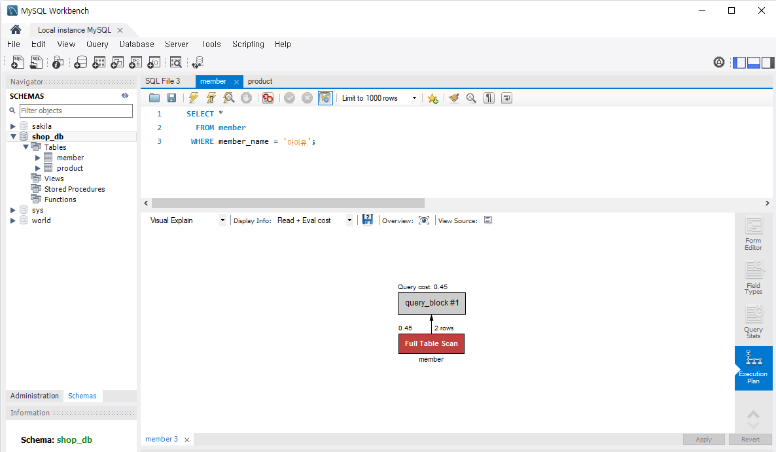The width and height of the screenshot is (776, 452).
Task: Execute statement under cursor icon
Action: point(211,98)
